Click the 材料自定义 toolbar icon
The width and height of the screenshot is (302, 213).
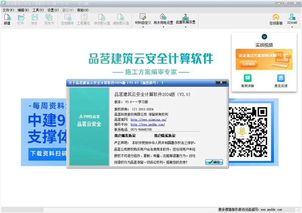[142, 20]
